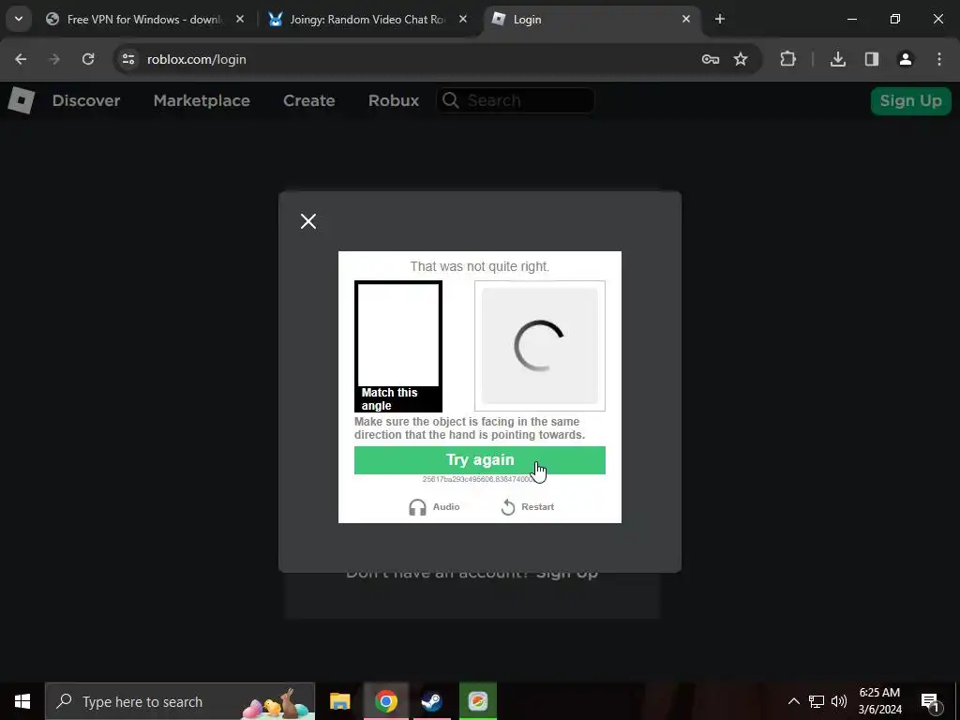
Task: Close the verification dialog with the X
Action: tap(307, 221)
